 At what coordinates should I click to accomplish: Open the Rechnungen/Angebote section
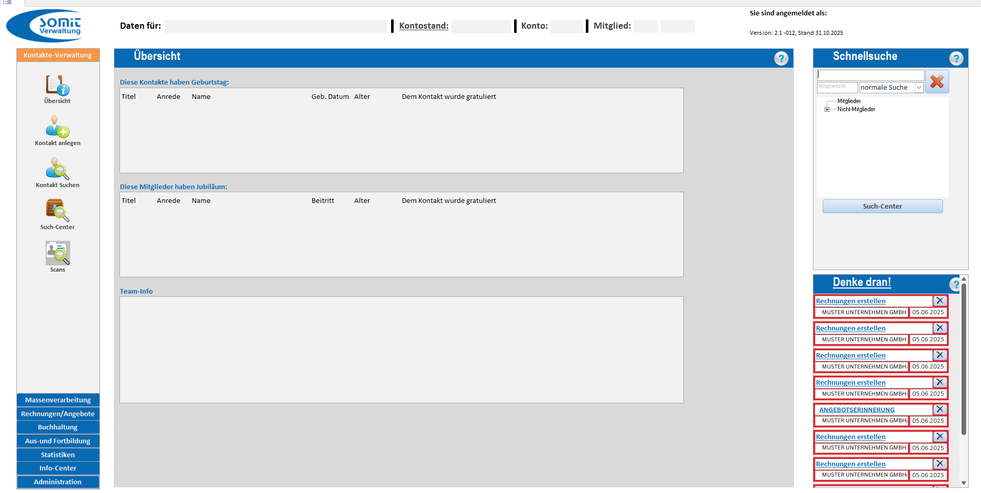pos(58,414)
